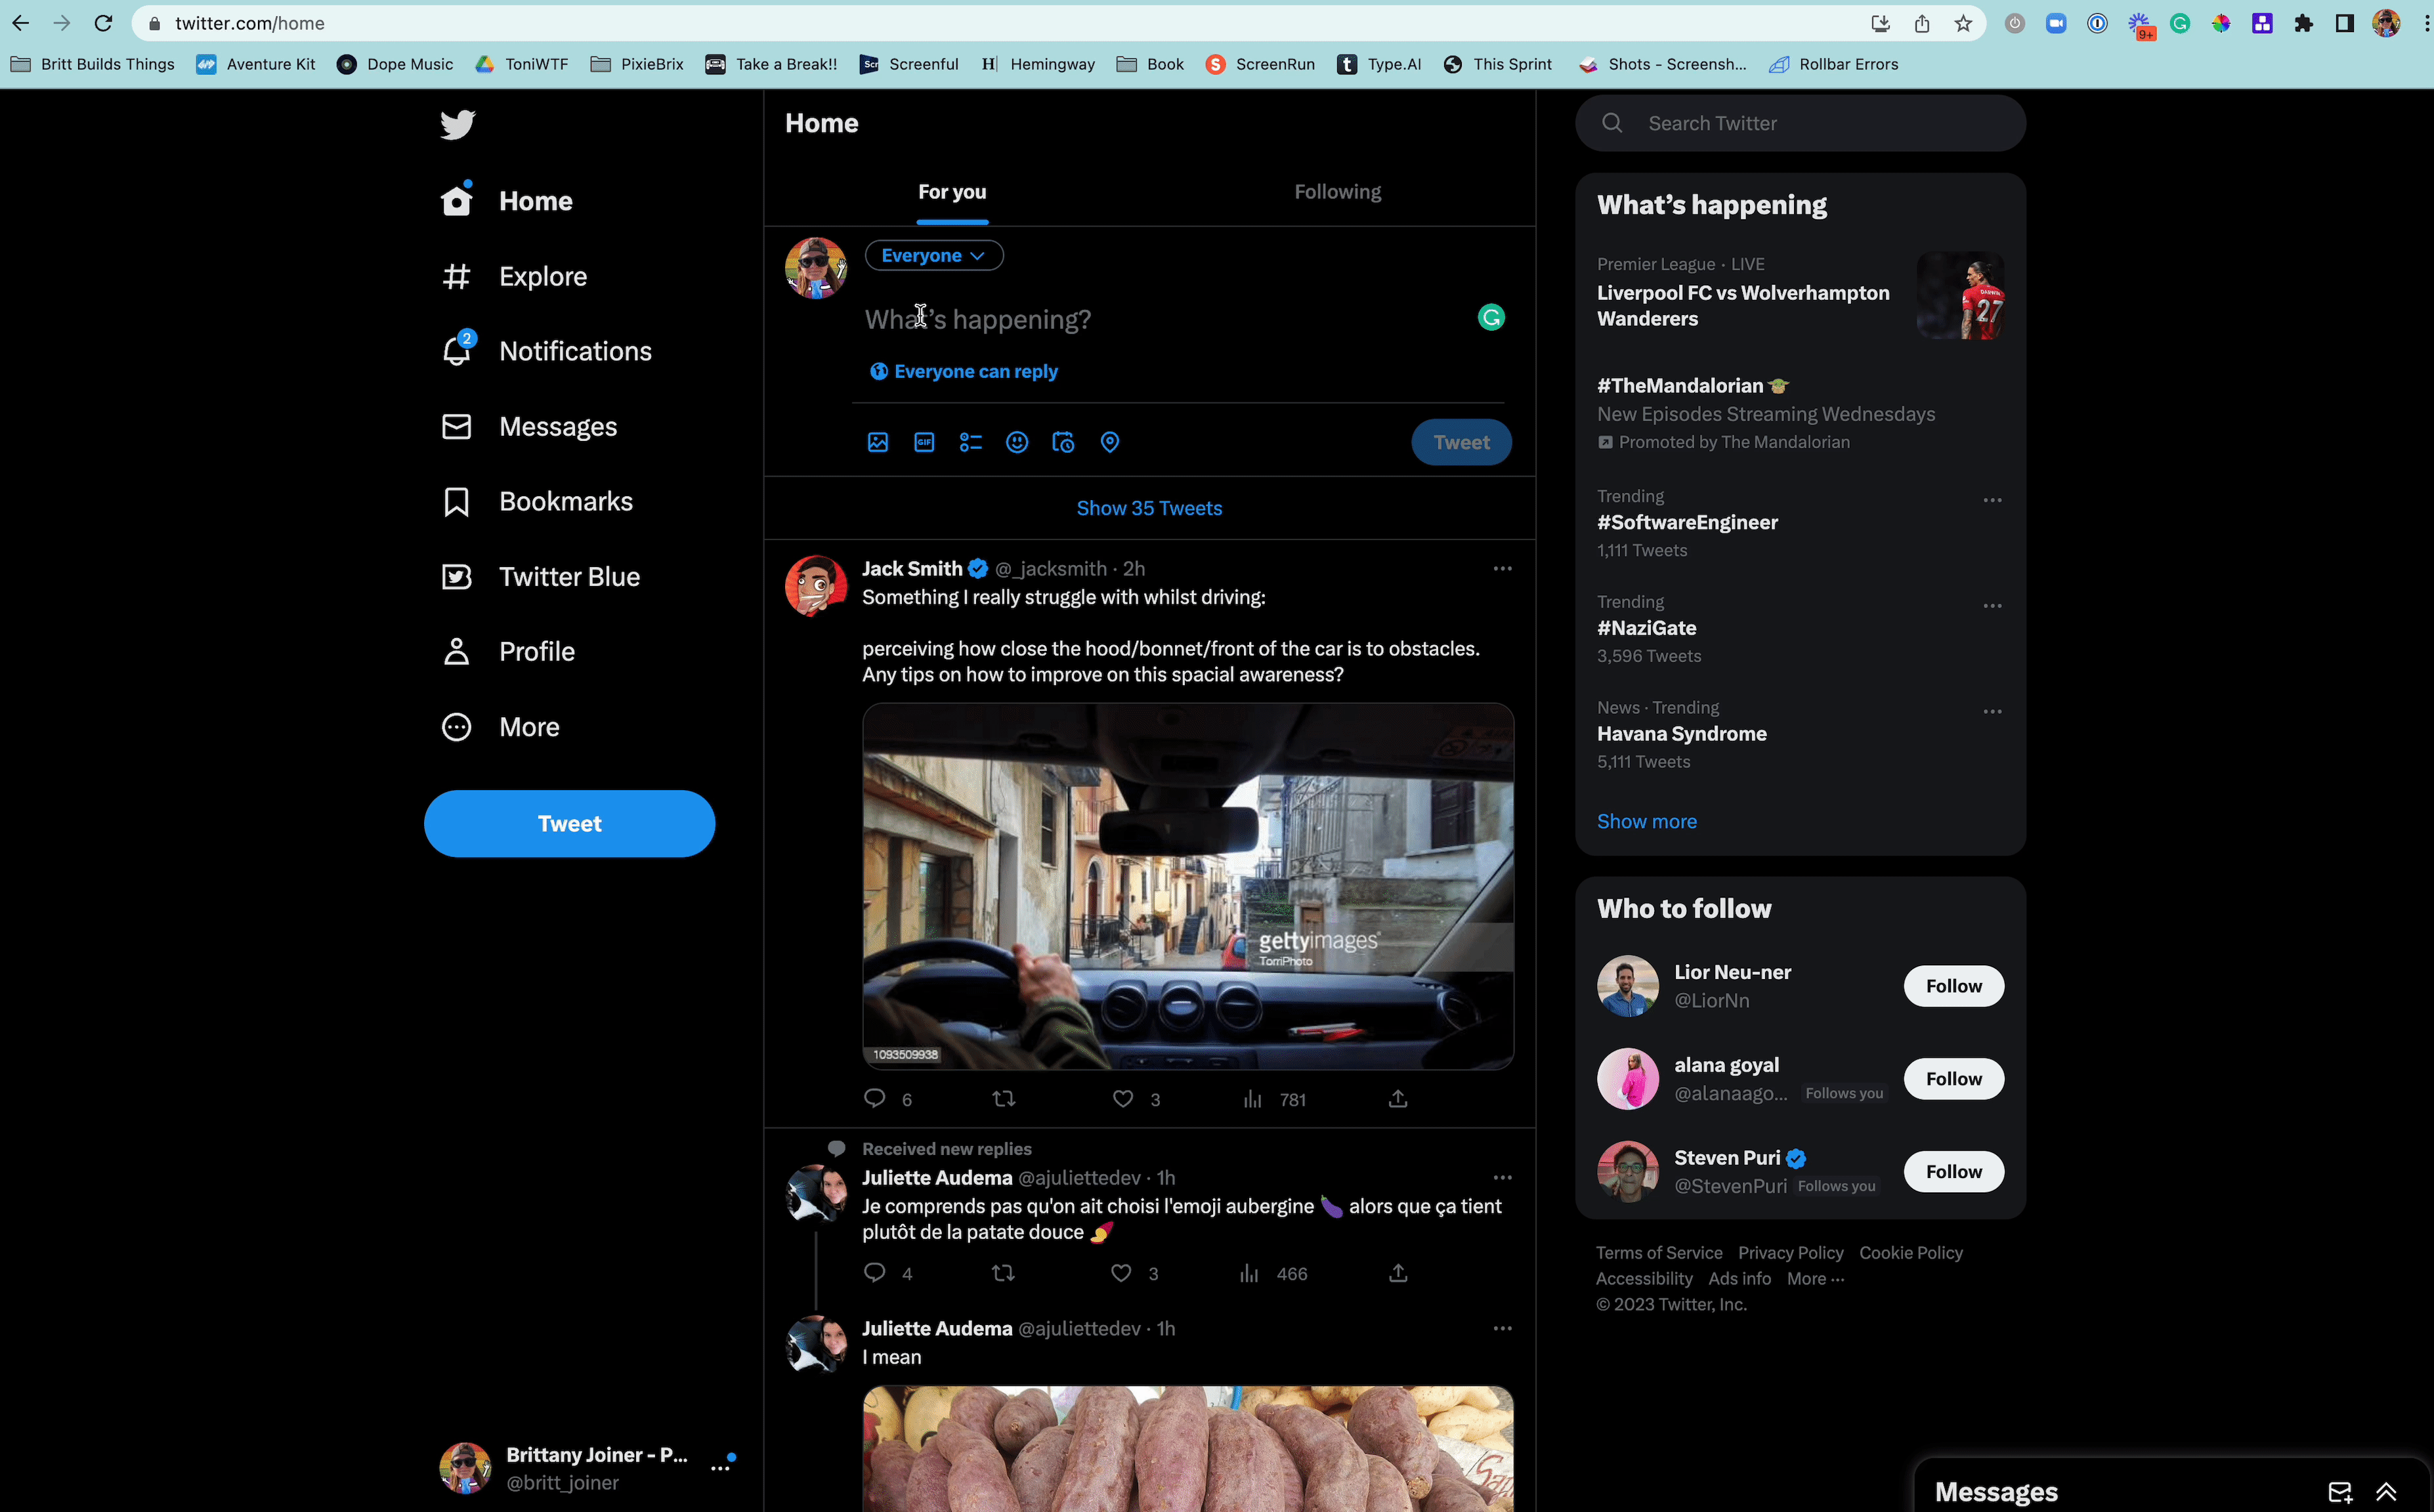Viewport: 2434px width, 1512px height.
Task: Click the emoji icon in tweet composer
Action: coord(1017,442)
